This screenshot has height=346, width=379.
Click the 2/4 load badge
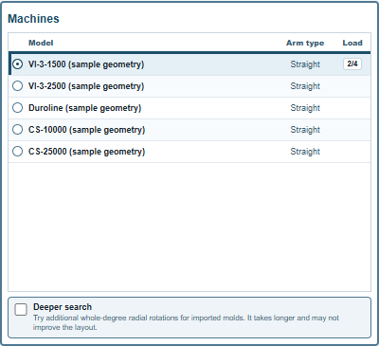[352, 64]
